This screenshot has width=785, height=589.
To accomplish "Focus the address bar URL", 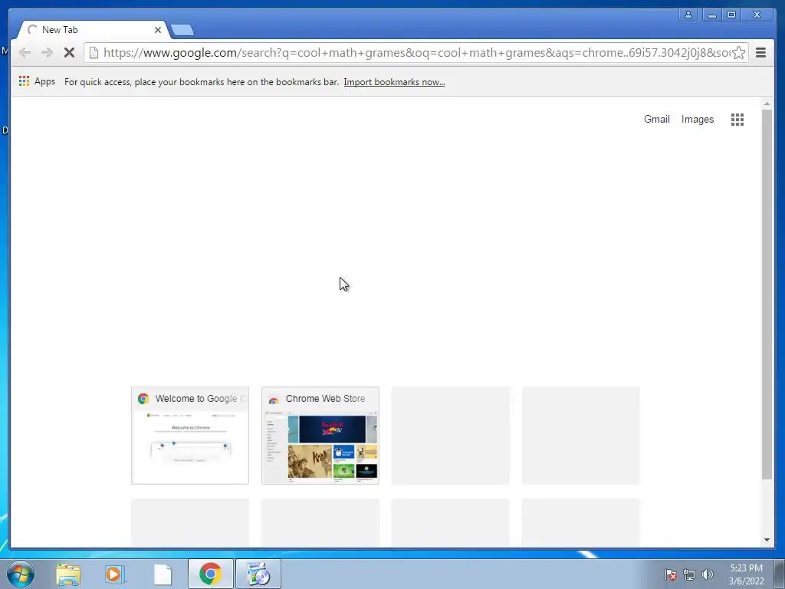I will point(415,53).
